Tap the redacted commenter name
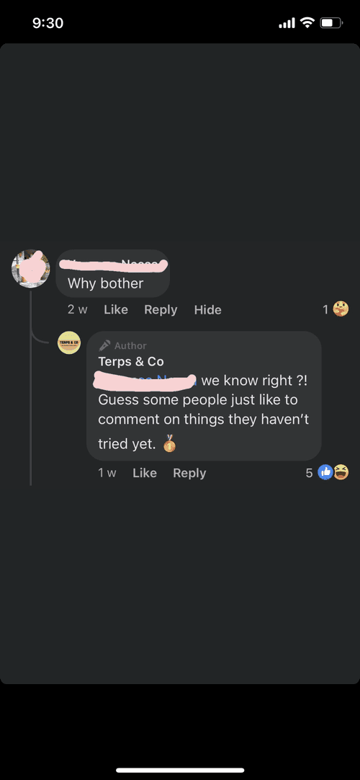Viewport: 360px width, 780px height. coord(114,264)
